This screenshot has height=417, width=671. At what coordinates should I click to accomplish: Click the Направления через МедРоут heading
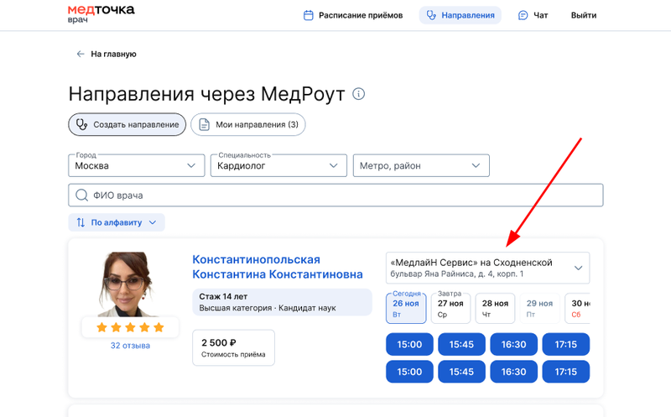pyautogui.click(x=206, y=94)
